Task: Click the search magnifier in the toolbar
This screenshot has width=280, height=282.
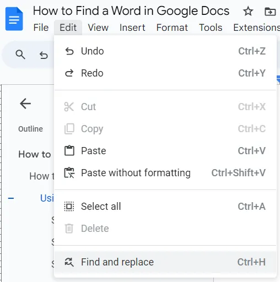Action: point(20,55)
